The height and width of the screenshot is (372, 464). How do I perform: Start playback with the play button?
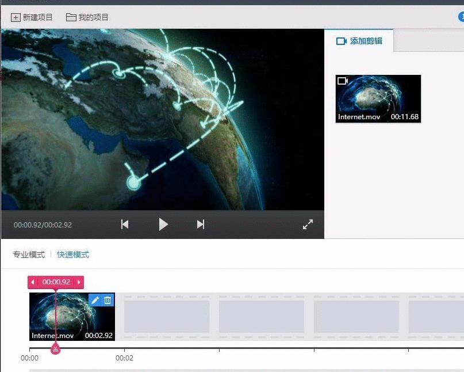(x=163, y=224)
